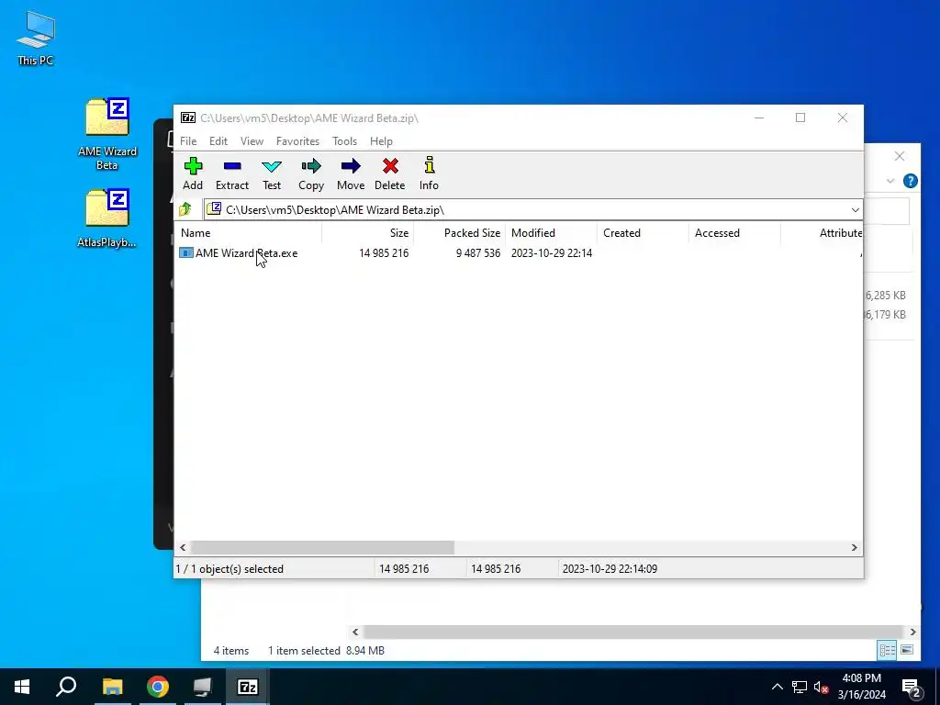
Task: Switch Explorer window to large icons view
Action: click(x=907, y=650)
